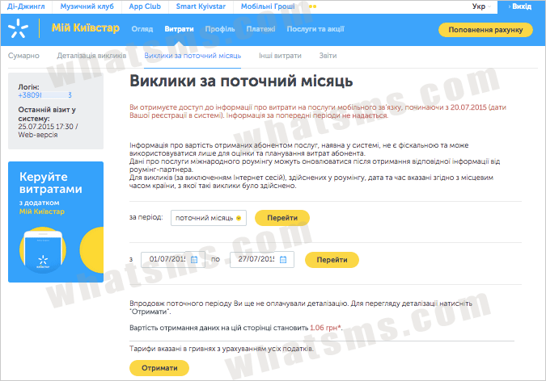Open Звіти sub-tab
546x381 pixels.
click(328, 56)
